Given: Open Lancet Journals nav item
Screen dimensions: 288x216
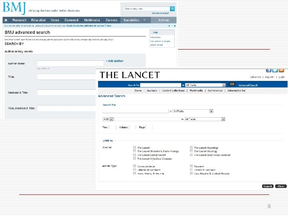Looking at the screenshot, I should [x=152, y=90].
